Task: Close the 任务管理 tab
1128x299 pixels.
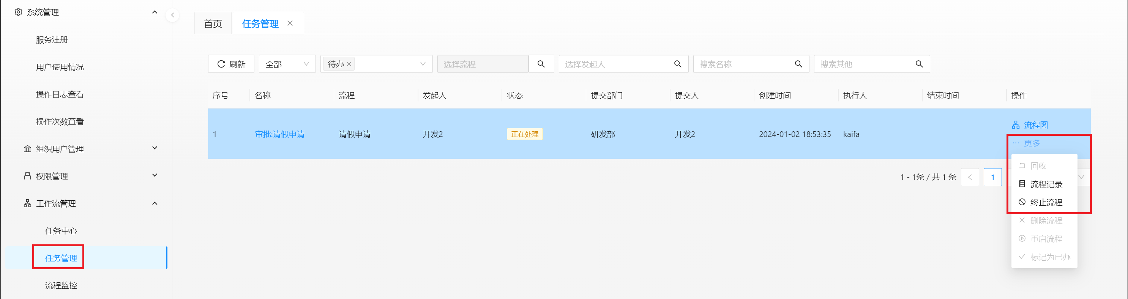Action: (x=290, y=23)
